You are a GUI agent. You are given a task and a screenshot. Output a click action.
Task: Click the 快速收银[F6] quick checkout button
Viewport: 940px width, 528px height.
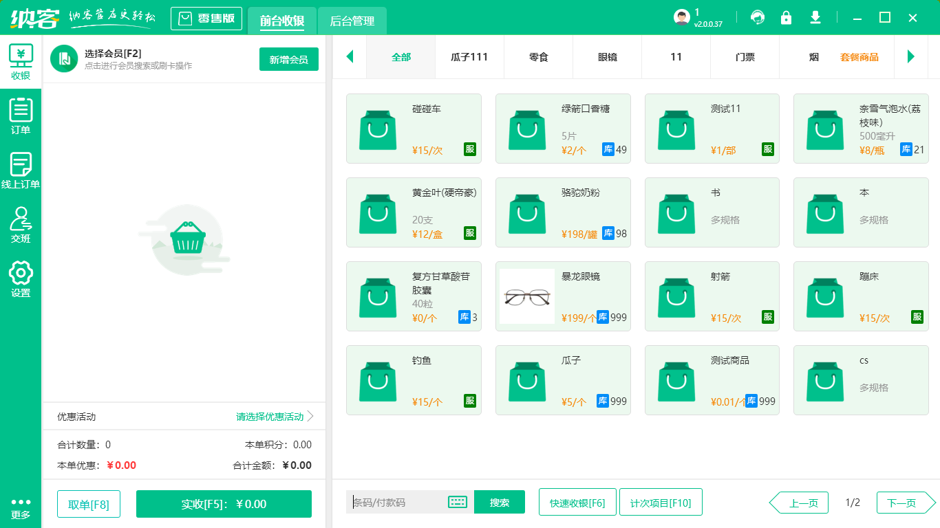tap(577, 502)
